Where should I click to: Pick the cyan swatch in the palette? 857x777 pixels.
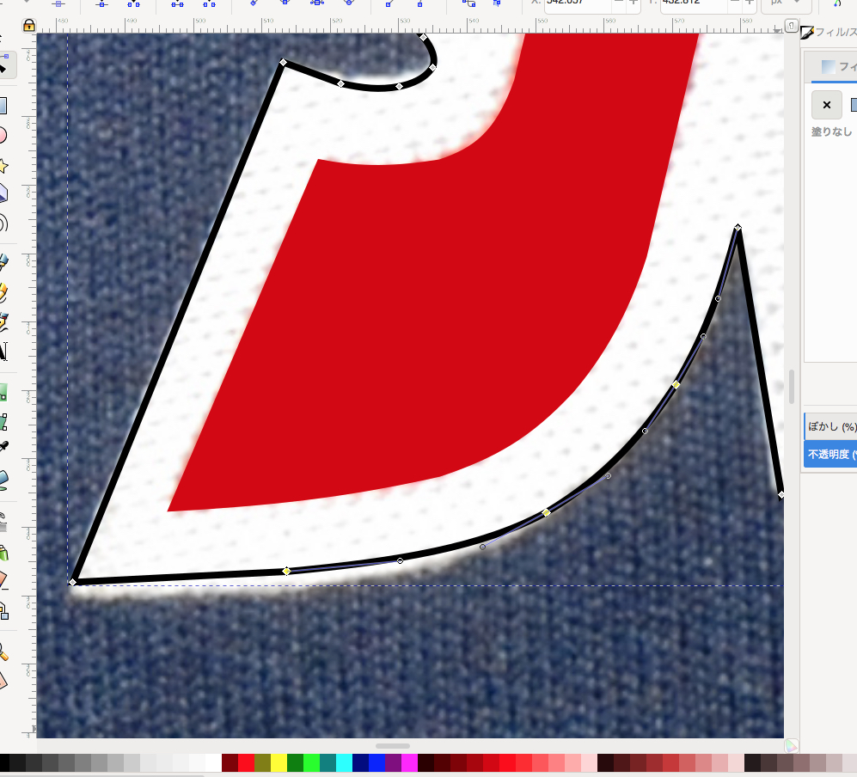(345, 762)
